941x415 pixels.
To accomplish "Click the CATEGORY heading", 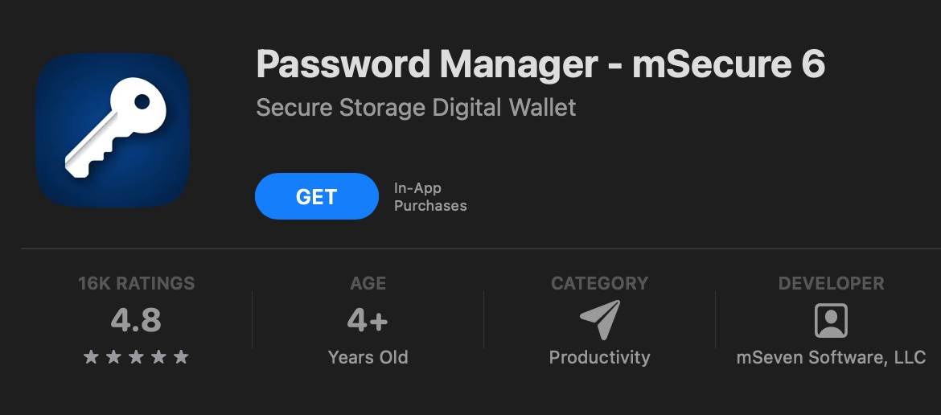I will pos(599,283).
